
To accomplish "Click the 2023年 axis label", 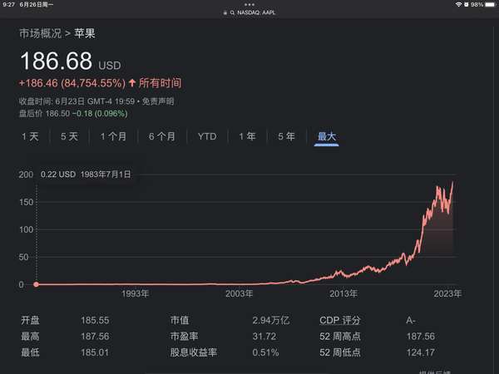I will 447,293.
